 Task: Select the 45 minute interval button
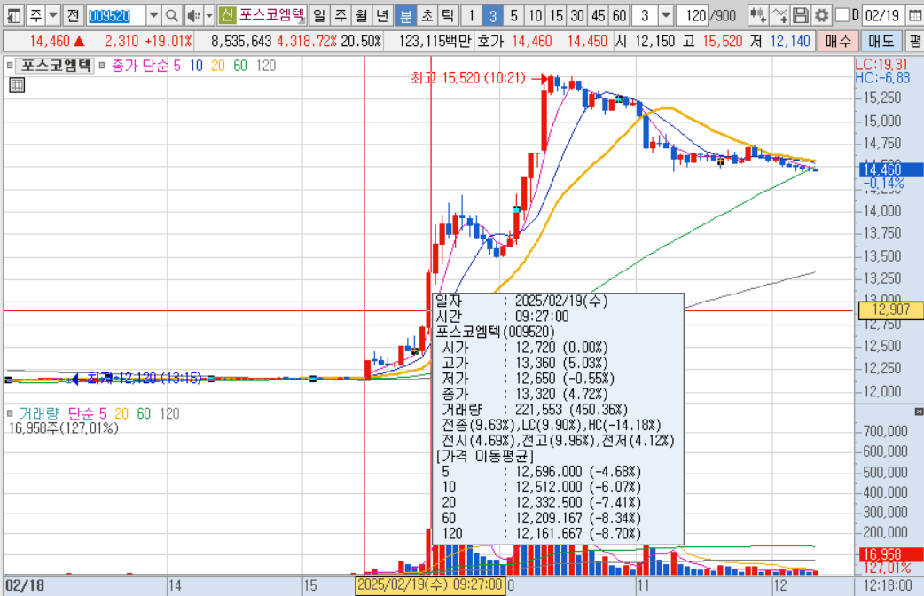tap(599, 15)
